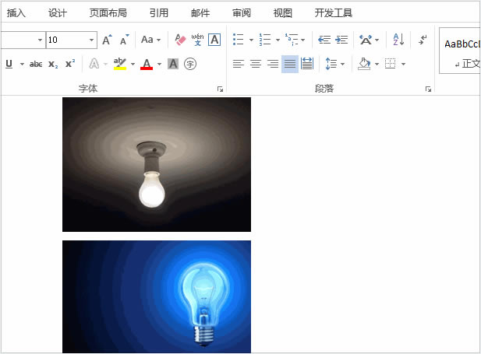Toggle Character Shading gray A button

point(173,64)
